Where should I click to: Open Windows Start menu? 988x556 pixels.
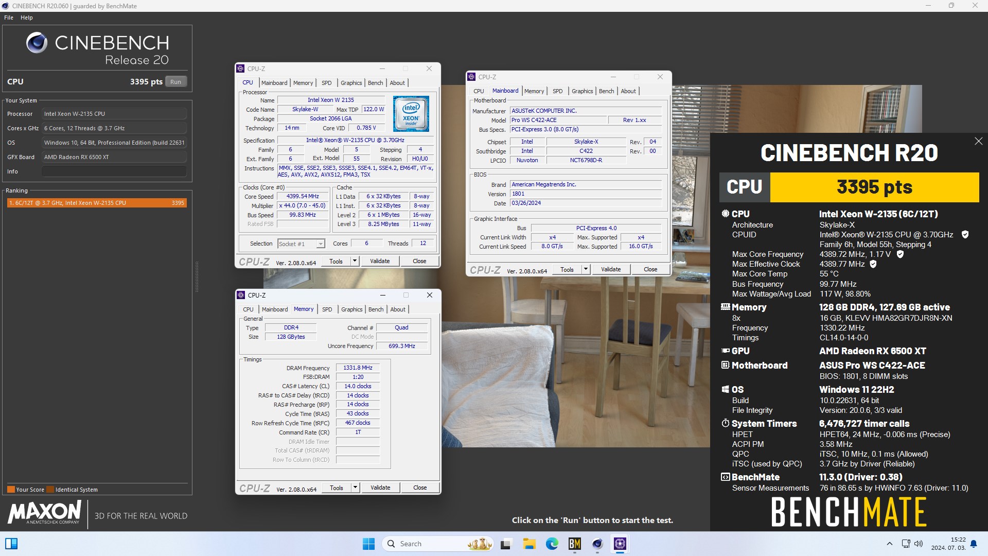coord(369,544)
